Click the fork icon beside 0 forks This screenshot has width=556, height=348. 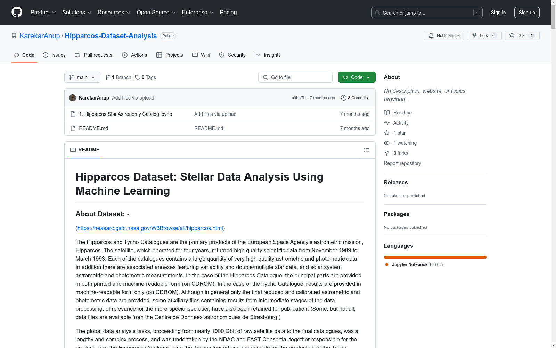pyautogui.click(x=387, y=153)
